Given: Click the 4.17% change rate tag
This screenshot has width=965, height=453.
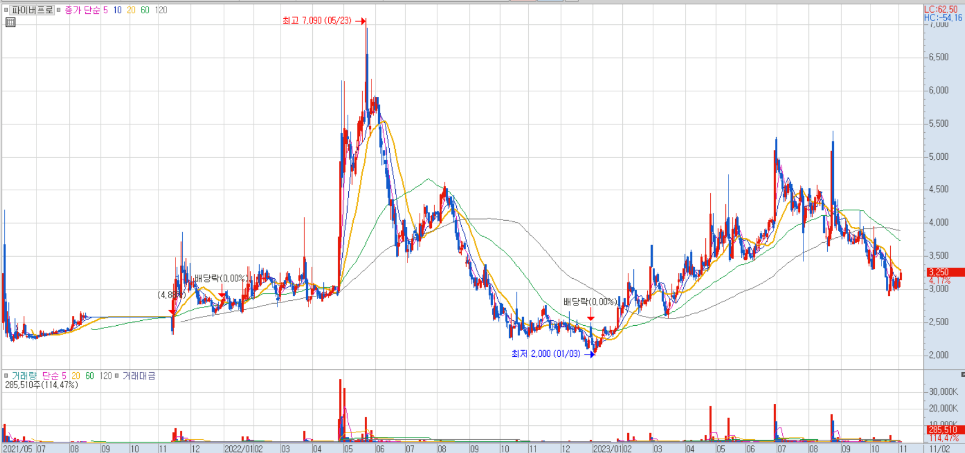Looking at the screenshot, I should tap(940, 280).
